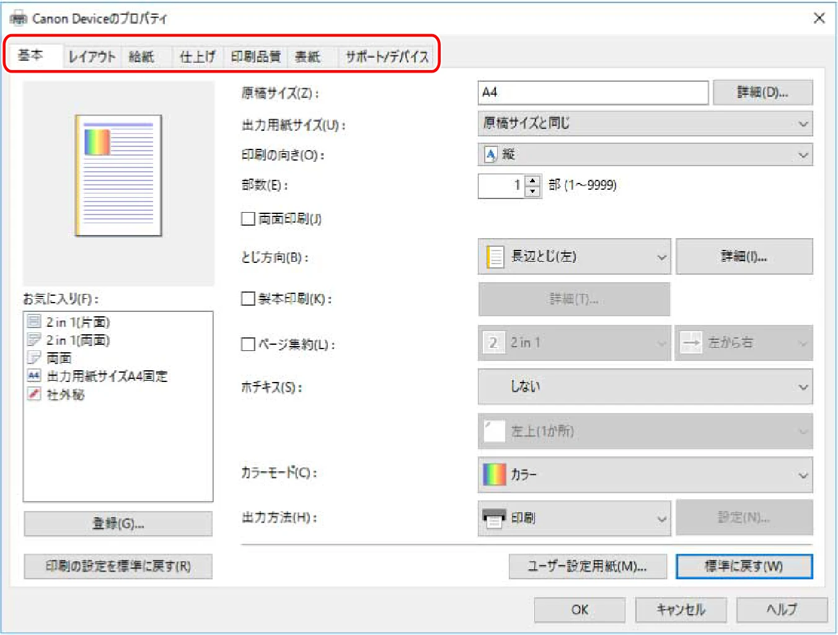Switch to the レイアウト tab
The image size is (838, 635).
click(92, 56)
